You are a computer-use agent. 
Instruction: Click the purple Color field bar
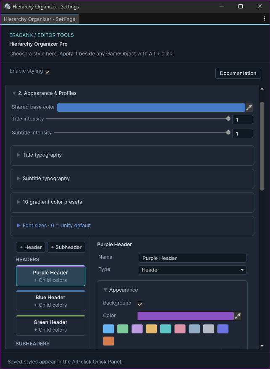pyautogui.click(x=185, y=316)
